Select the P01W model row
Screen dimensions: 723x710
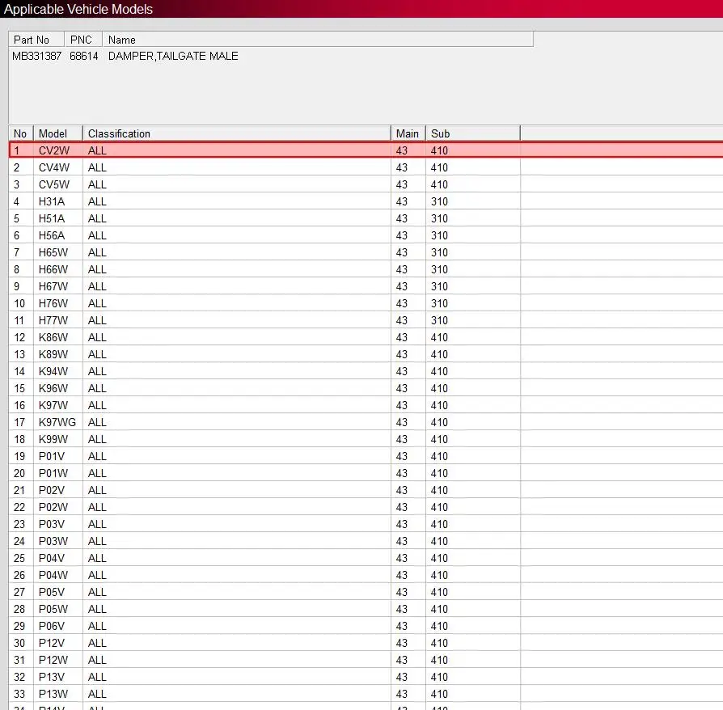[366, 473]
